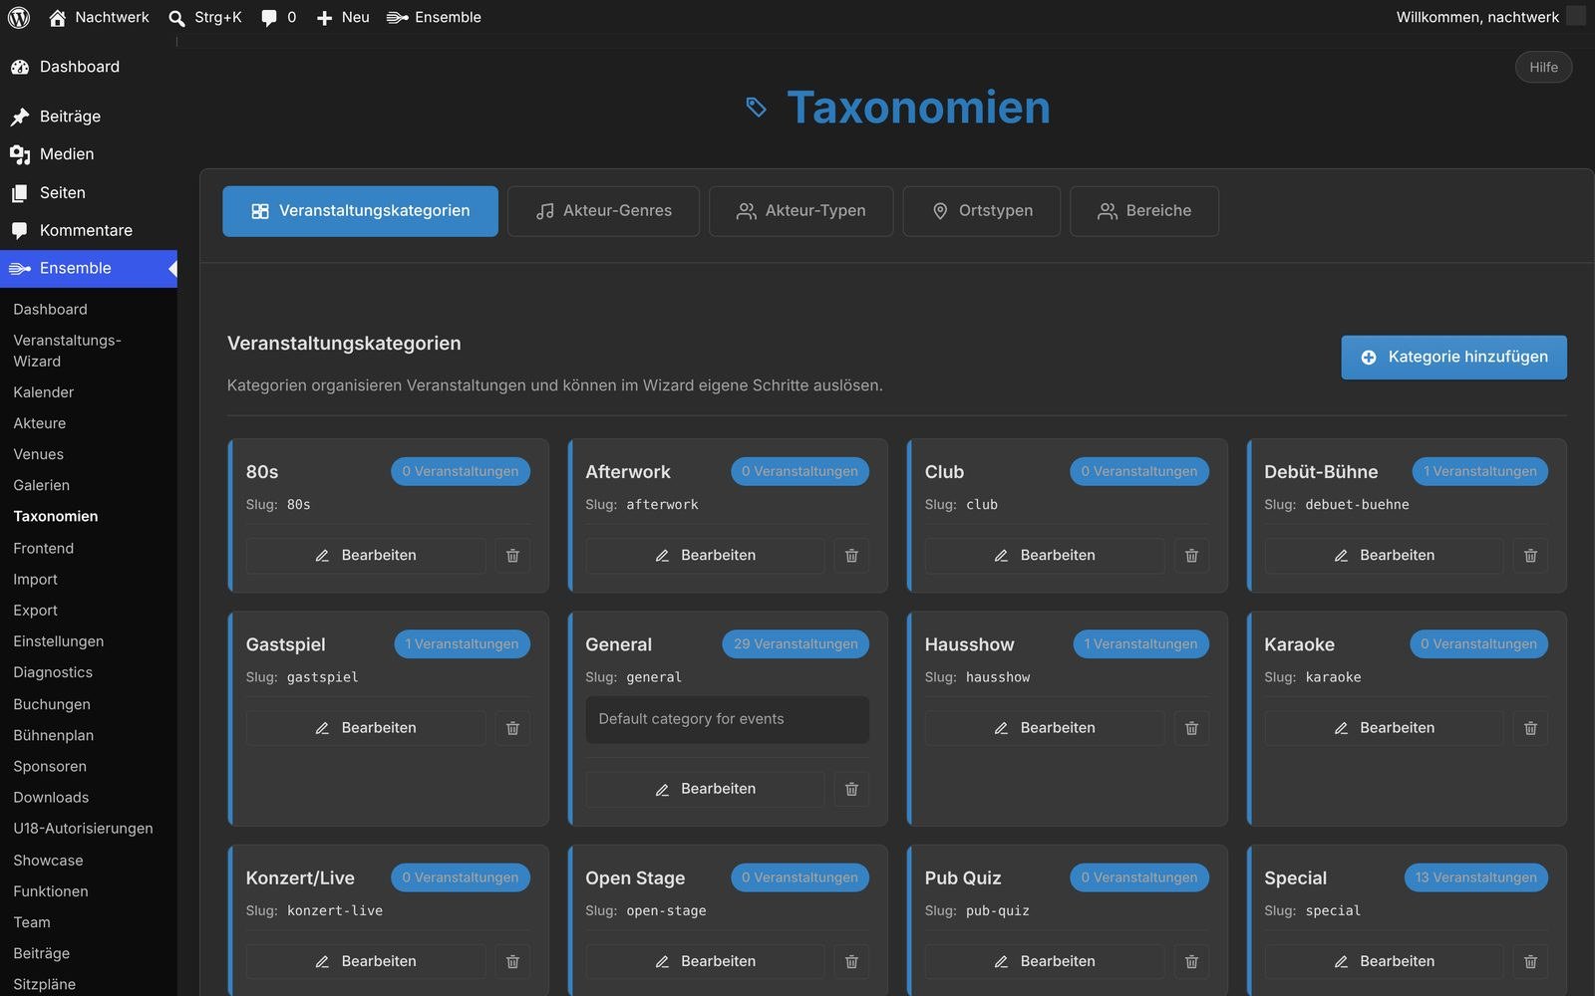The width and height of the screenshot is (1595, 996).
Task: Click Sitzpläne in Ensemble submenu
Action: 45,984
